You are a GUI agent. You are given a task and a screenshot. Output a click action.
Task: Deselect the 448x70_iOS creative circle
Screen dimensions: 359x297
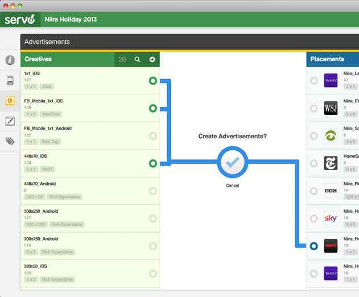[x=153, y=163]
